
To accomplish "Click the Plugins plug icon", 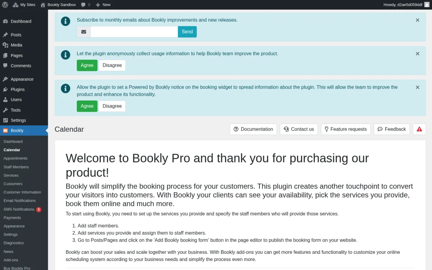I will (5, 89).
